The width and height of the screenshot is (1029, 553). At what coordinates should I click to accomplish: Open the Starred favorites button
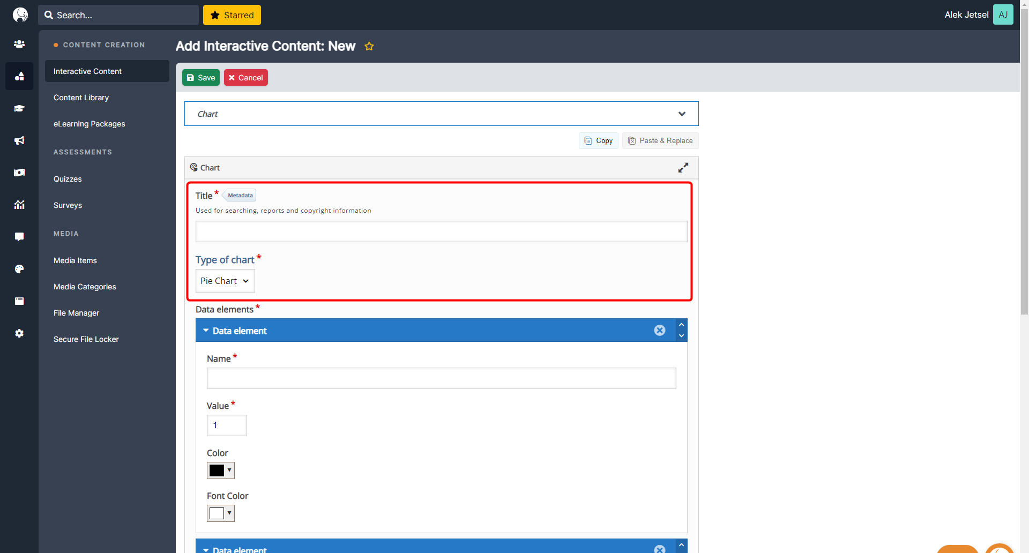click(x=232, y=15)
